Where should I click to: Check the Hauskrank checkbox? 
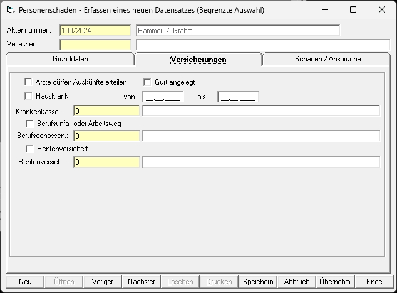pos(28,96)
